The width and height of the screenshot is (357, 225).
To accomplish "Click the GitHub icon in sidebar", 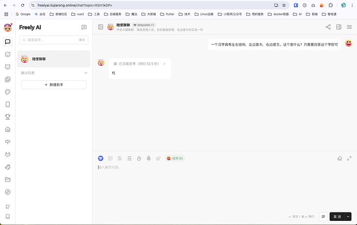I will pos(8,207).
